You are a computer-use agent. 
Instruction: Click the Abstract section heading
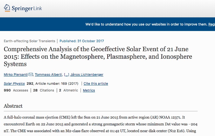[13, 106]
